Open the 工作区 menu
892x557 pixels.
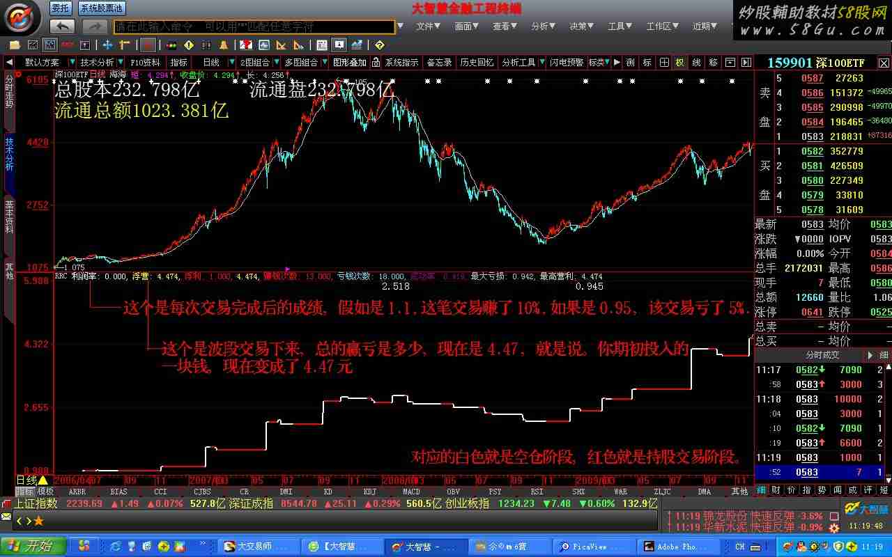pyautogui.click(x=662, y=26)
